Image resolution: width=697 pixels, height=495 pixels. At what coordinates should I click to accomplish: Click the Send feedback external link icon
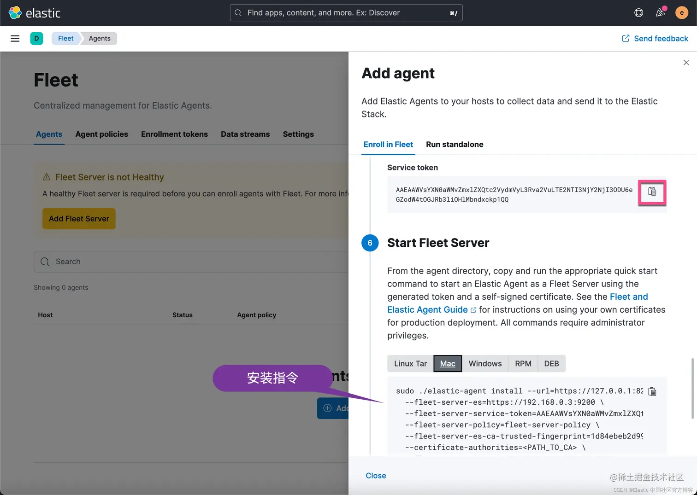tap(626, 39)
